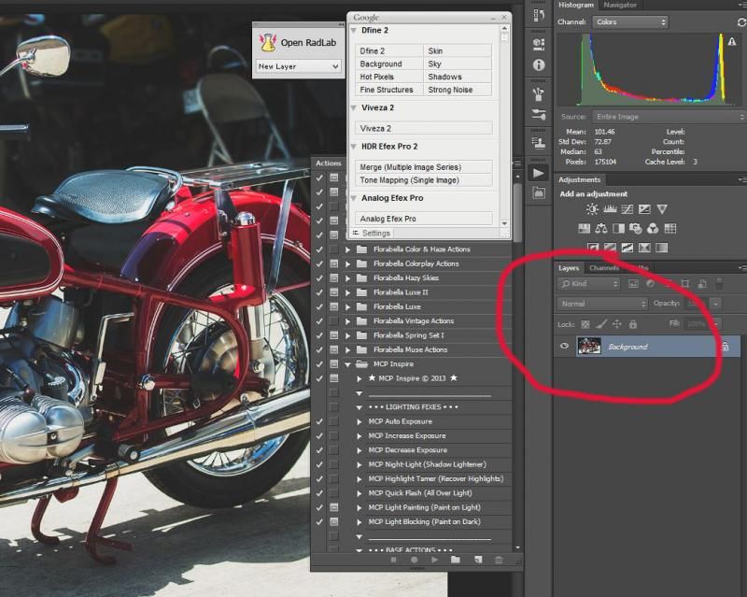Click the Open RadLab button
The height and width of the screenshot is (597, 747).
coord(299,43)
